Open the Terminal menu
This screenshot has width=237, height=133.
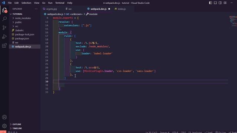click(x=60, y=3)
